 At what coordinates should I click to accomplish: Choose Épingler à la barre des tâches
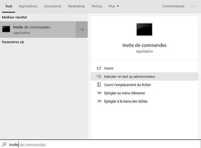point(144,101)
